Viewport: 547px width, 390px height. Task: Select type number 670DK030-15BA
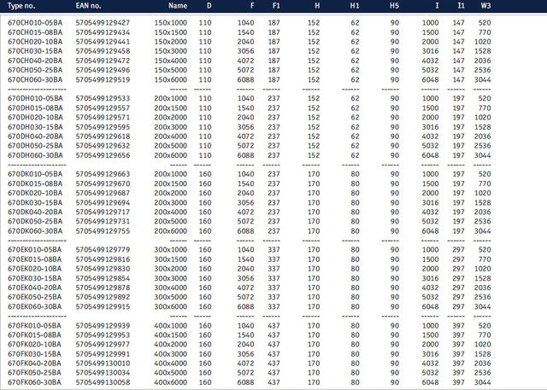pyautogui.click(x=35, y=202)
